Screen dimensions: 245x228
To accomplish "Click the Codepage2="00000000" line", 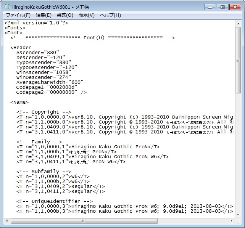I will (x=52, y=92).
